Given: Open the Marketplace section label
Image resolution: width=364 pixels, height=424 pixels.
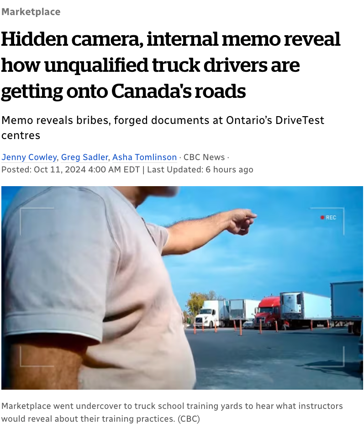Looking at the screenshot, I should tap(31, 12).
